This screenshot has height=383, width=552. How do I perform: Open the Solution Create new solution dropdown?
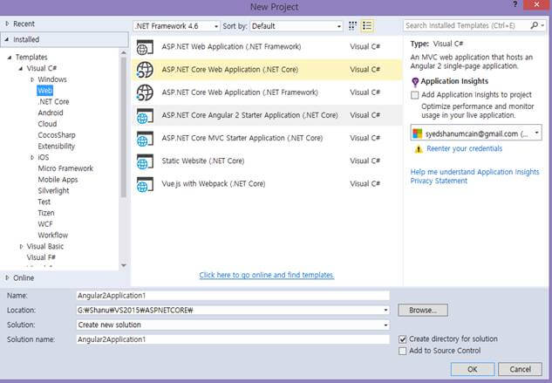[385, 325]
